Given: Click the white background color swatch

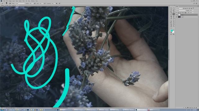Looking at the screenshot, I should [x=173, y=32].
